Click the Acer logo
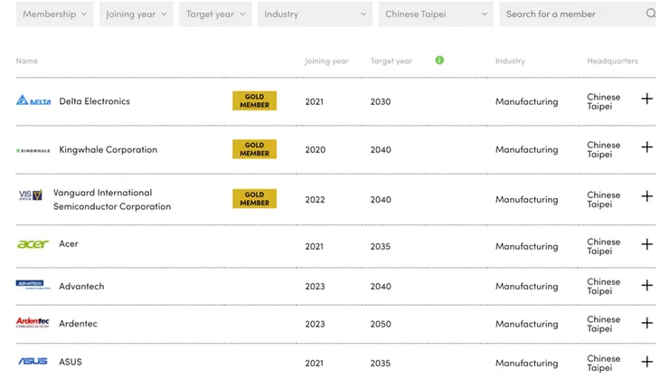The height and width of the screenshot is (379, 669). (x=33, y=244)
